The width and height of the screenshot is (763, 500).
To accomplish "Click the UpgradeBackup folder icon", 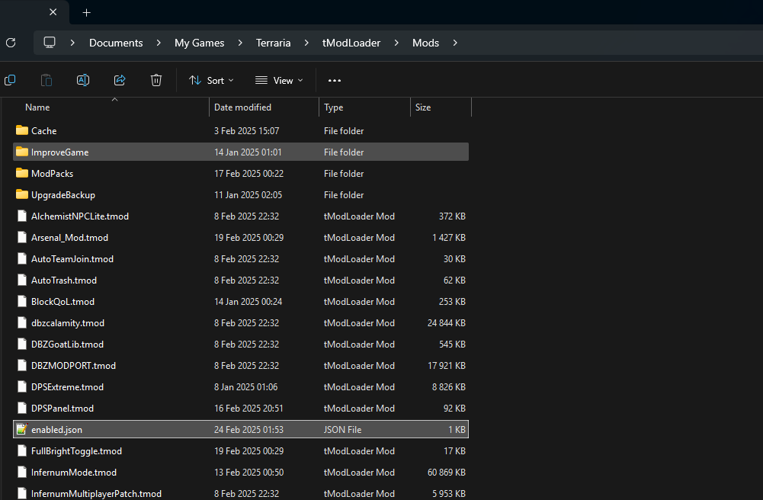I will click(x=22, y=194).
